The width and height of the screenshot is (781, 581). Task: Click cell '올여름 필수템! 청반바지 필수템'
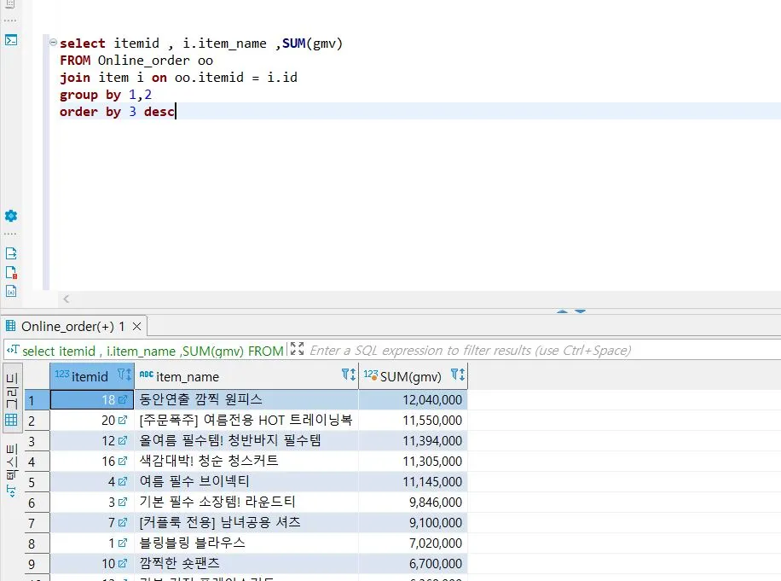246,440
